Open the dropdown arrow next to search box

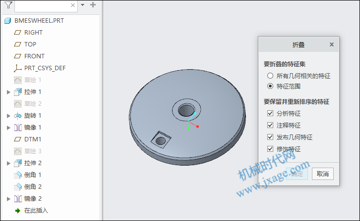pos(83,5)
